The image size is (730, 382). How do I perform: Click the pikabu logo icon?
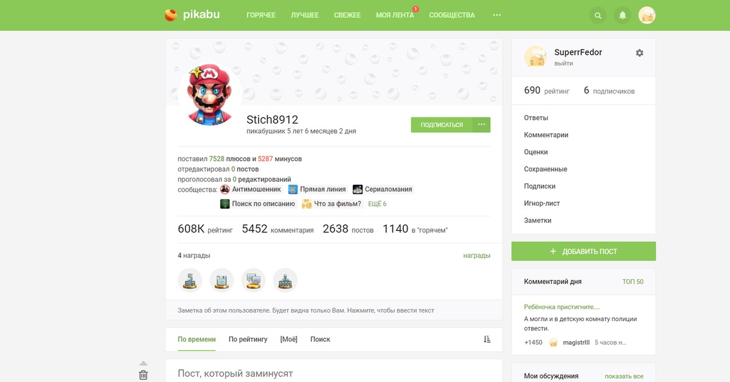(171, 15)
